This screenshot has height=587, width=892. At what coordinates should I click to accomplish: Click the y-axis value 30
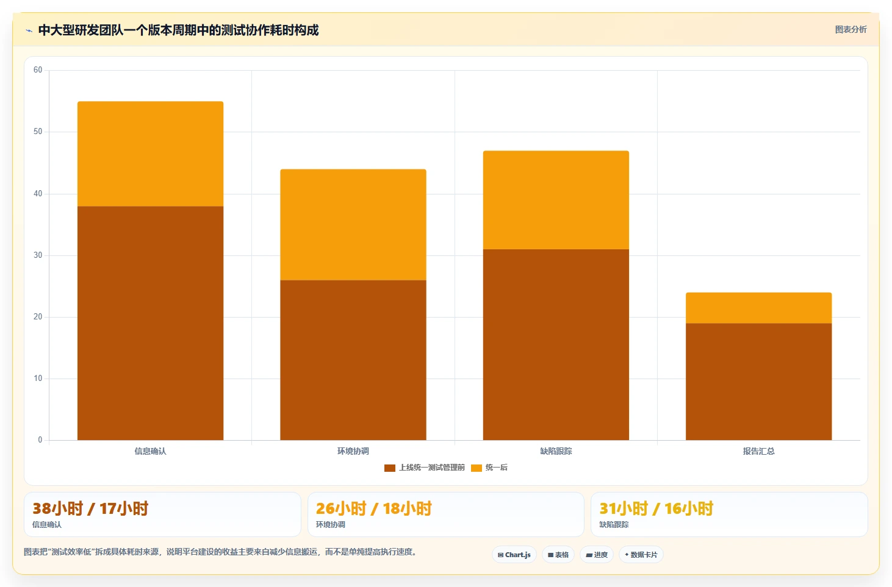pyautogui.click(x=38, y=255)
